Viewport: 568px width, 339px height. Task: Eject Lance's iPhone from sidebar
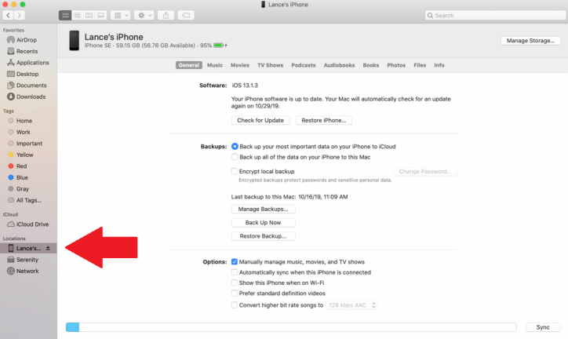pos(48,248)
